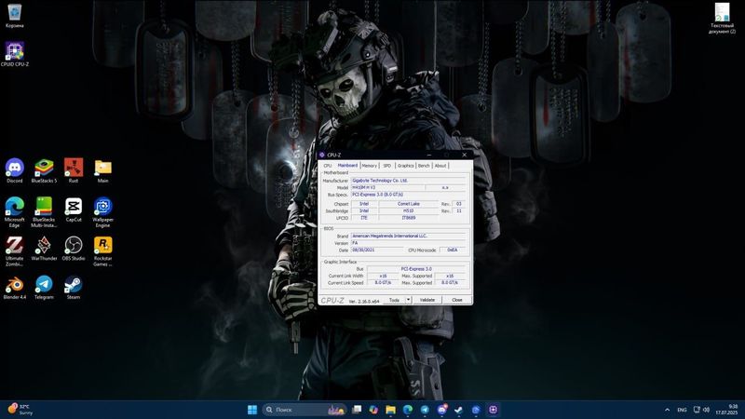Open the Recycle Bin desktop icon
Image resolution: width=745 pixels, height=419 pixels.
click(15, 16)
